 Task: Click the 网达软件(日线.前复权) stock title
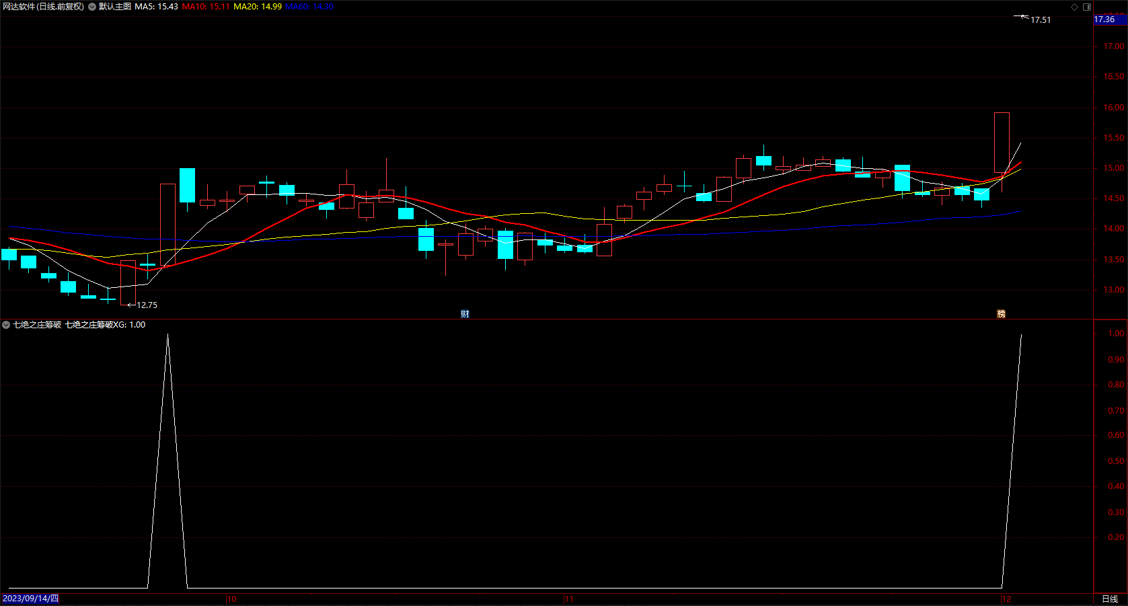coord(43,7)
